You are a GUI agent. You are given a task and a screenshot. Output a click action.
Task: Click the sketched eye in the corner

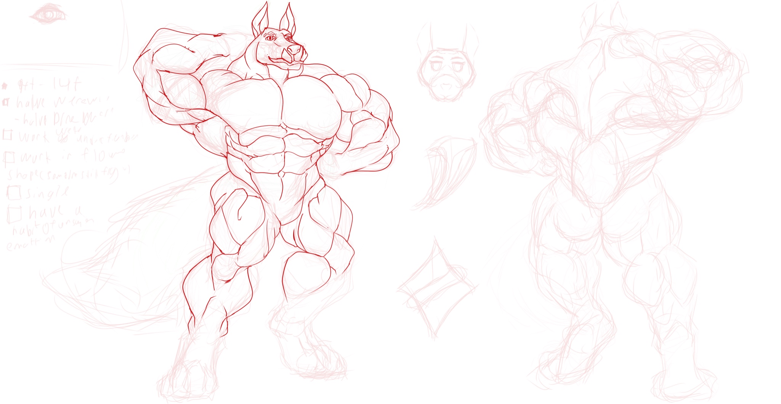(x=48, y=15)
